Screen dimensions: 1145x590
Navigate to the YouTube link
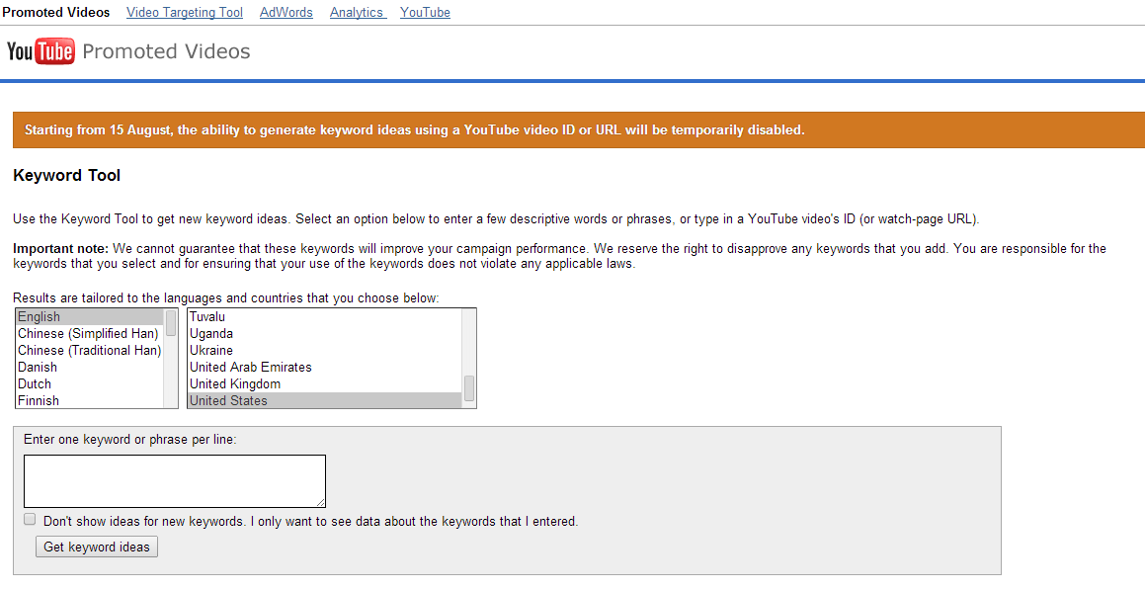pyautogui.click(x=425, y=13)
